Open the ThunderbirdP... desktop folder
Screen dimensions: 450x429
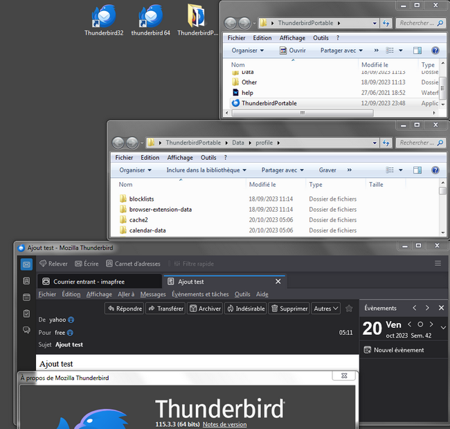pos(197,20)
